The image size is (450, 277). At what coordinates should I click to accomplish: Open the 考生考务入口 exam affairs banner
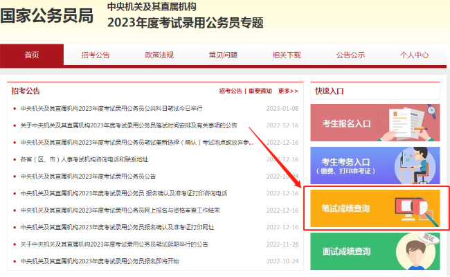(x=374, y=166)
